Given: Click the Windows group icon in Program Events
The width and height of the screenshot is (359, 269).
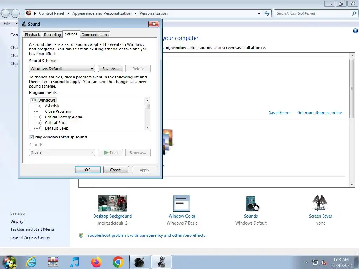Looking at the screenshot, I should [x=34, y=100].
